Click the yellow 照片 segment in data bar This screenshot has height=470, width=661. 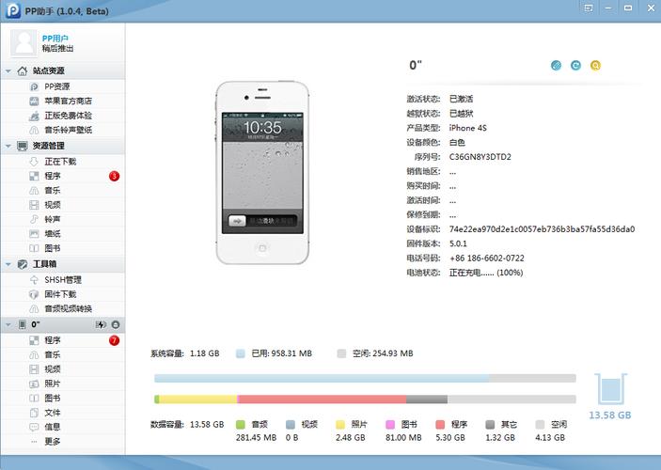tap(198, 399)
